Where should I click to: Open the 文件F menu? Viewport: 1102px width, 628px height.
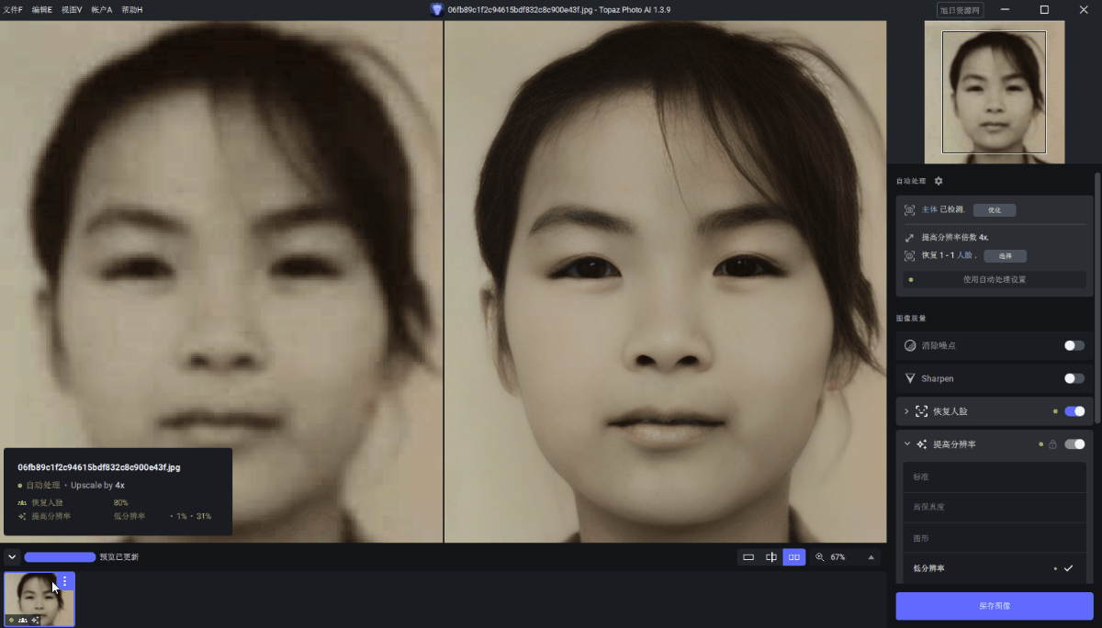[x=14, y=9]
